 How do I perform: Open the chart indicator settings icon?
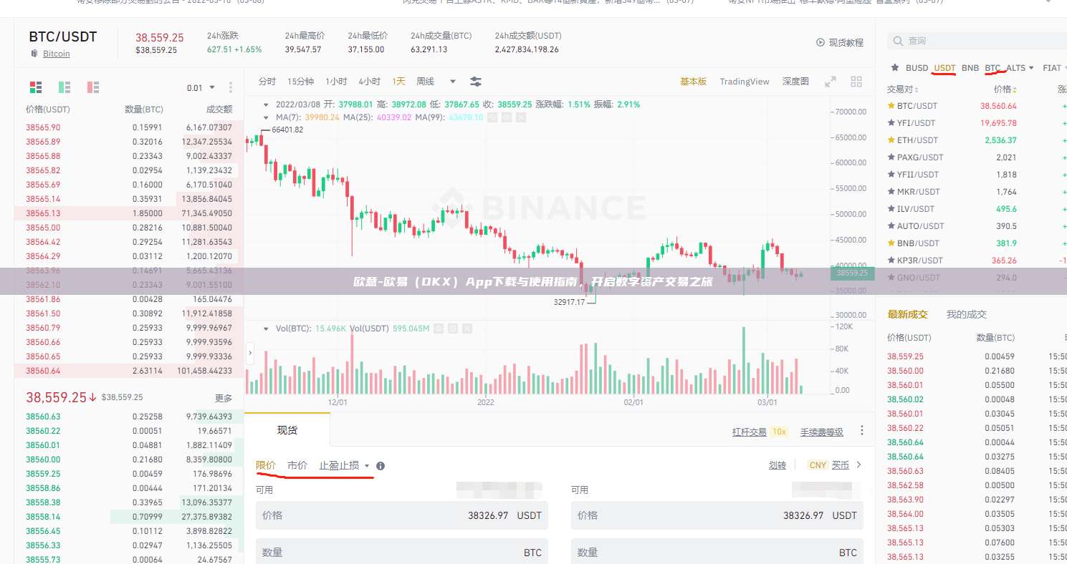coord(475,81)
